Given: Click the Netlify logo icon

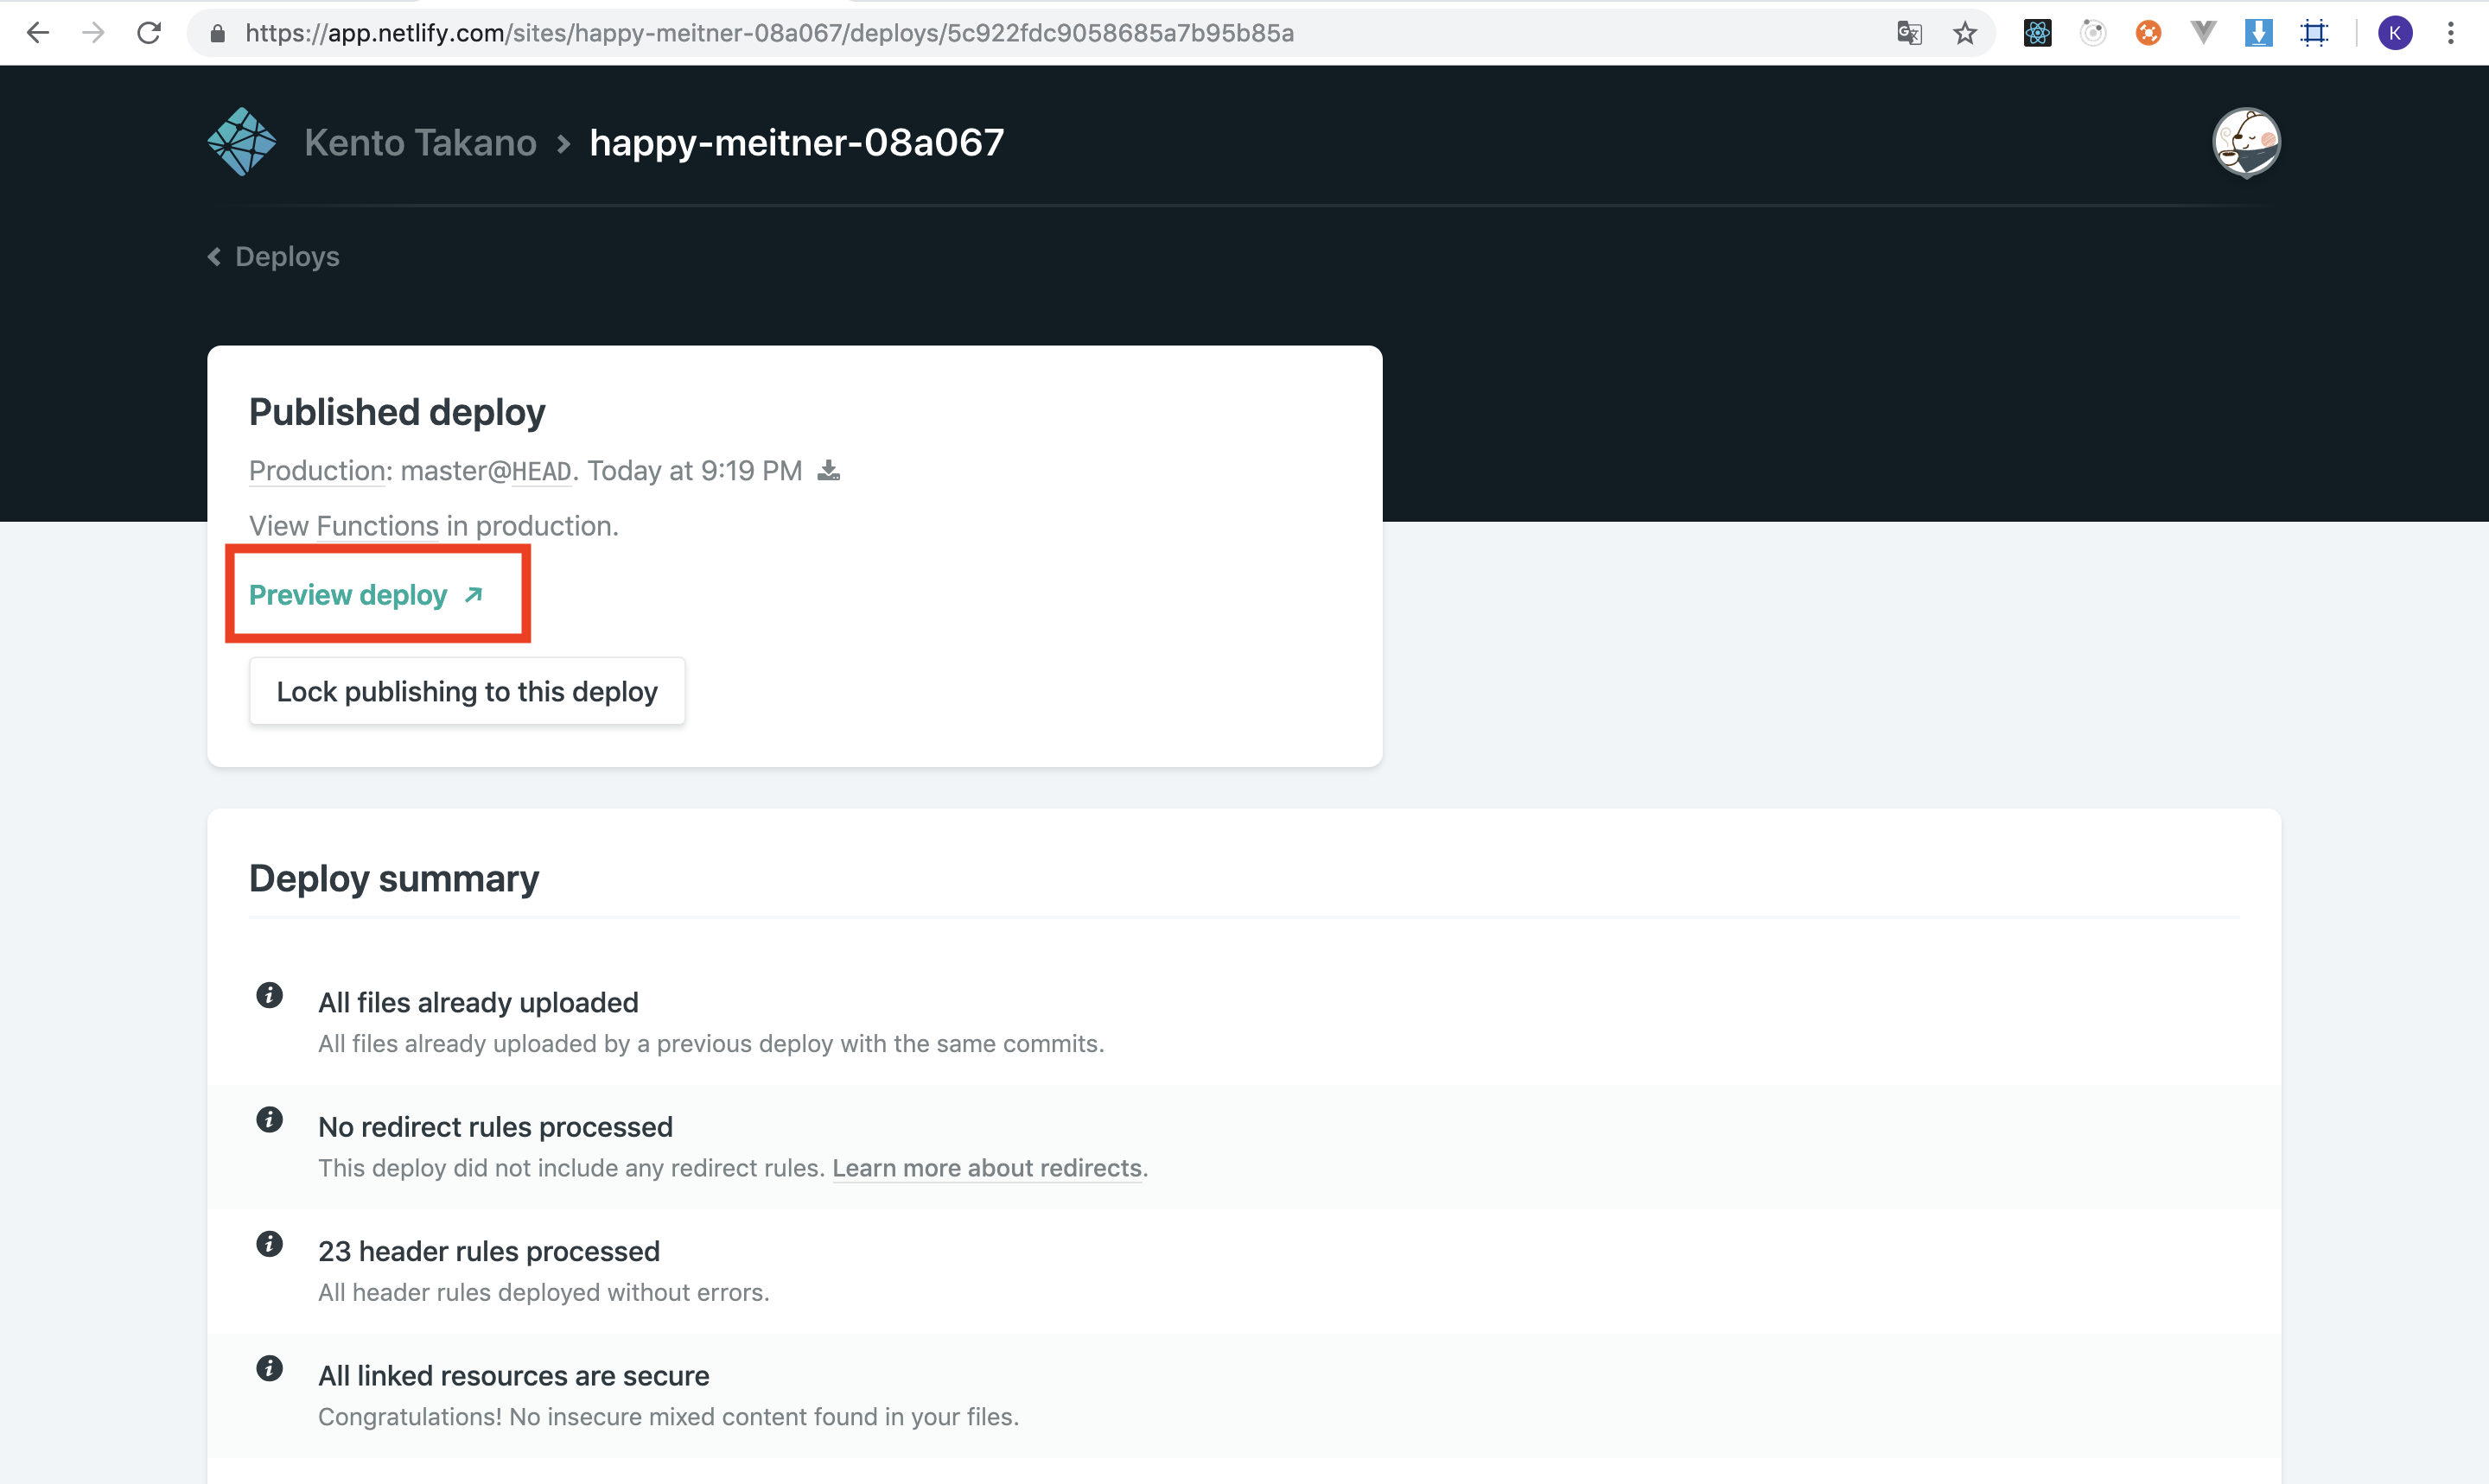Looking at the screenshot, I should (x=241, y=142).
